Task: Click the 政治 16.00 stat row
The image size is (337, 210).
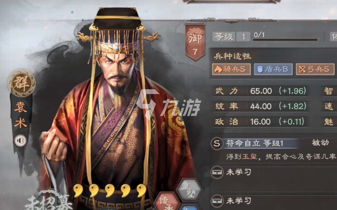Action: click(260, 122)
